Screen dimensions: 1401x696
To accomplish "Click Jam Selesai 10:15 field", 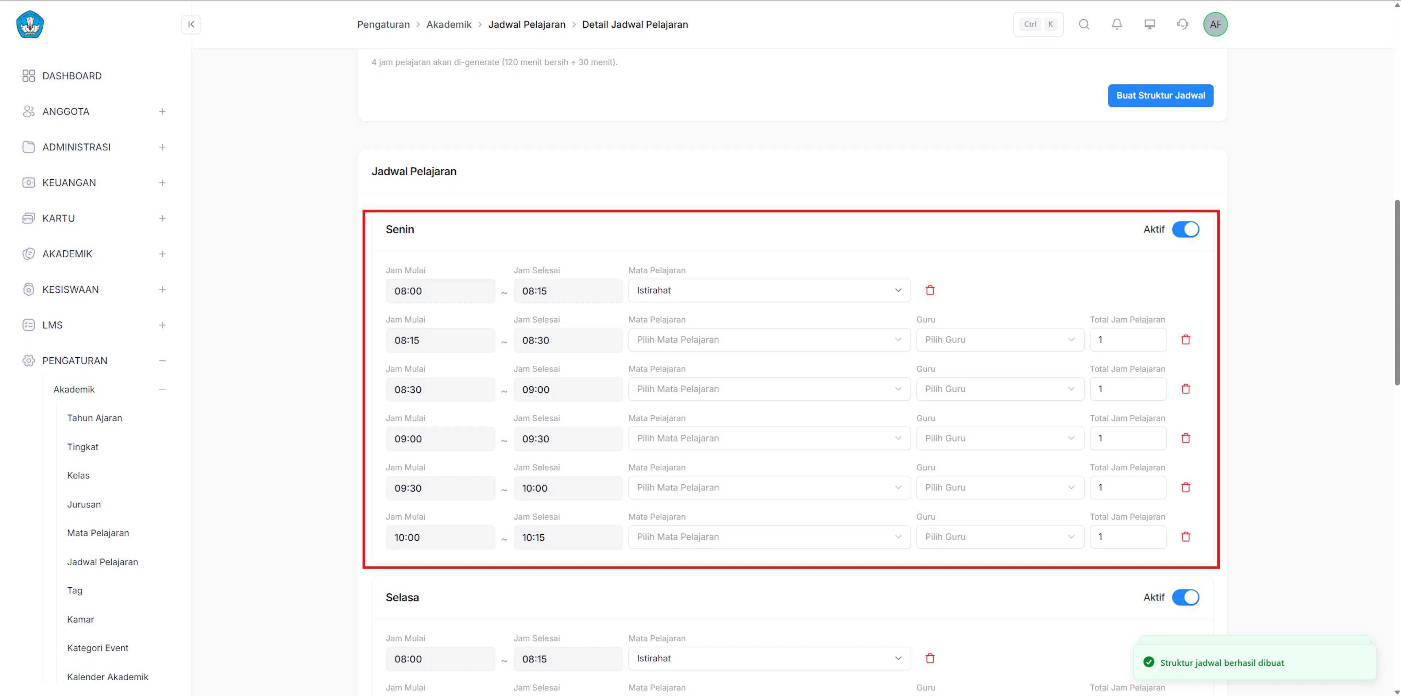I will click(x=568, y=537).
